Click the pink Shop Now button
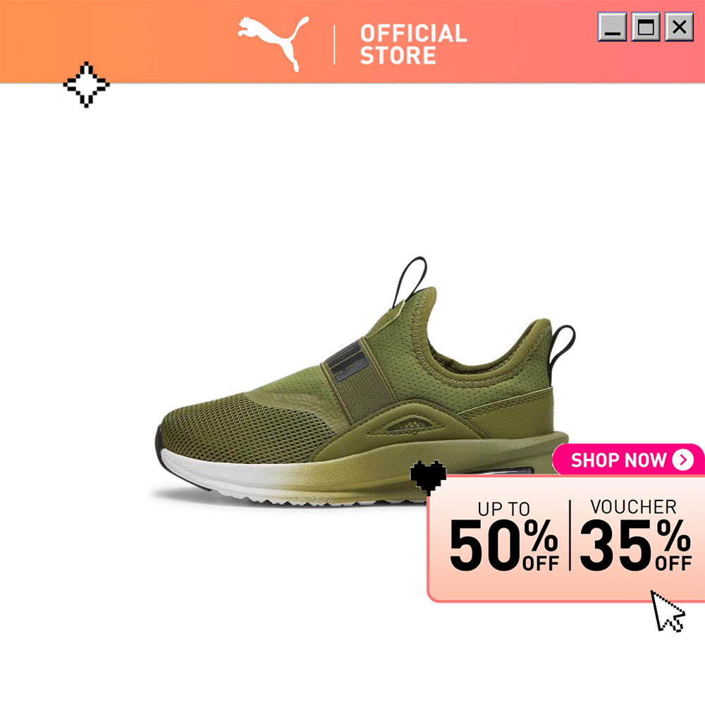 (629, 460)
